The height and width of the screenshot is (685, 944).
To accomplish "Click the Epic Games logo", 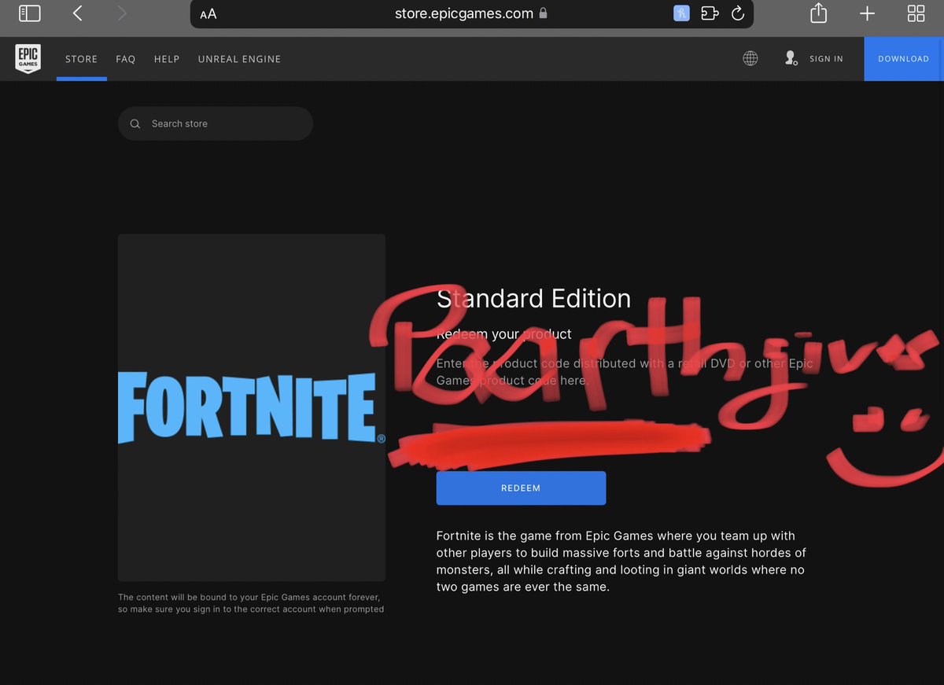I will click(x=28, y=59).
